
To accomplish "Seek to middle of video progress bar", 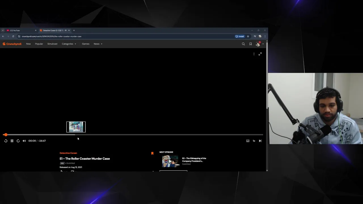I will (x=133, y=135).
